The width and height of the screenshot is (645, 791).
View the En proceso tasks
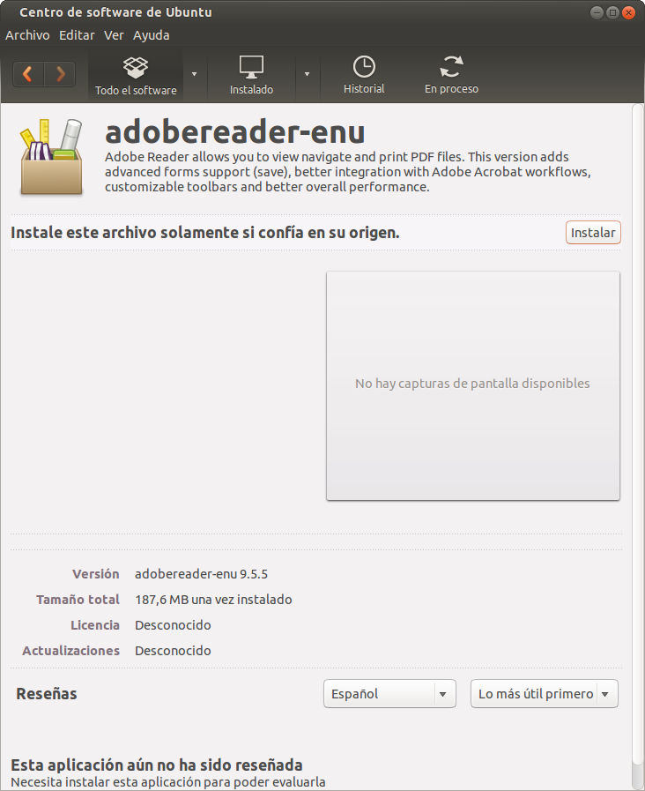(x=451, y=76)
